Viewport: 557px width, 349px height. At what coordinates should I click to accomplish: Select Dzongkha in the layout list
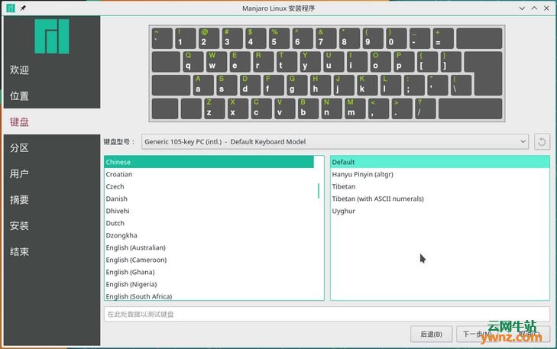pos(209,235)
